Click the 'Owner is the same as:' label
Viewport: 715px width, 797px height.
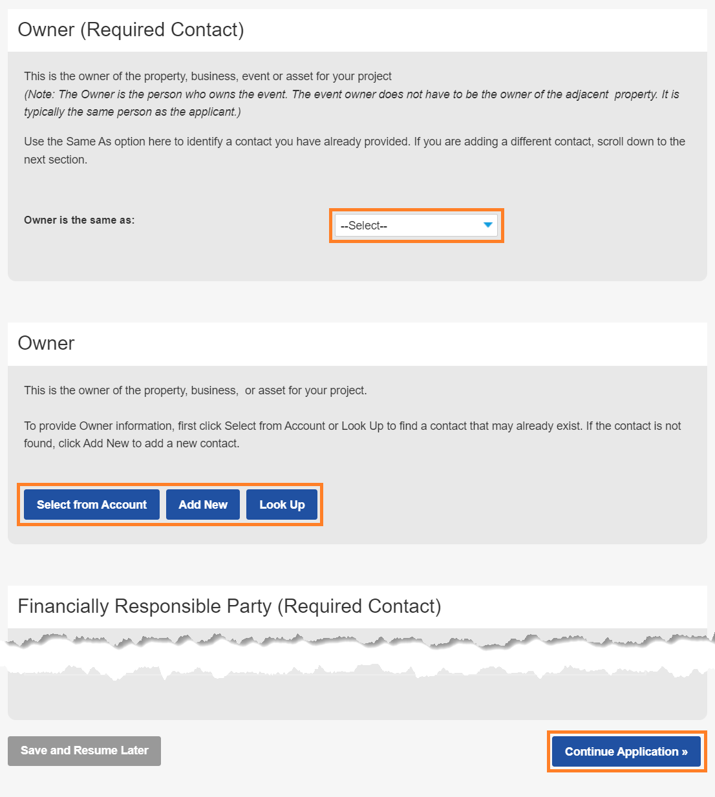(x=79, y=220)
